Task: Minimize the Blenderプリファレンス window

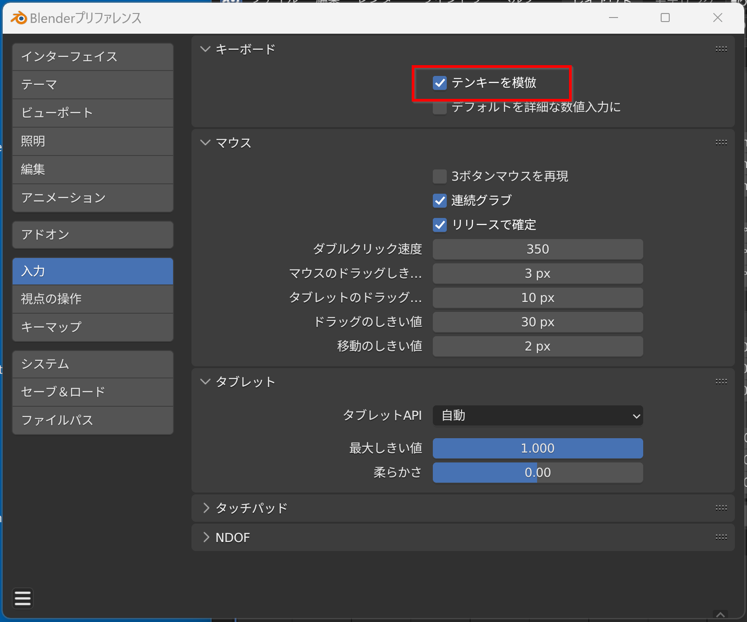Action: [614, 18]
